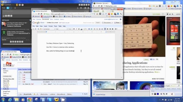Click the Docs address bar URL
Screen dimensions: 183x102
(x=68, y=14)
